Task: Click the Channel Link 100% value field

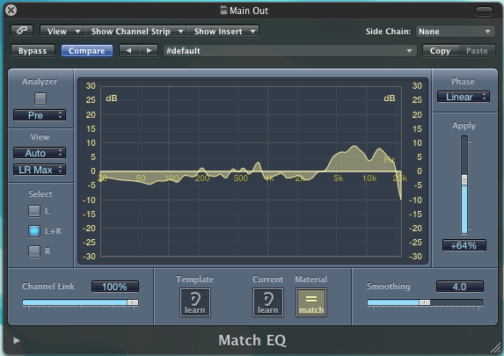Action: [x=115, y=287]
